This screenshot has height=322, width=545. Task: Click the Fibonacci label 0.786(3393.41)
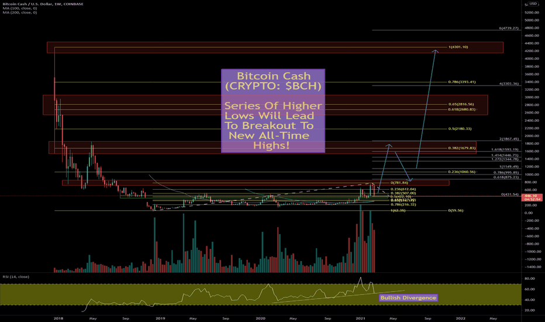click(x=461, y=82)
